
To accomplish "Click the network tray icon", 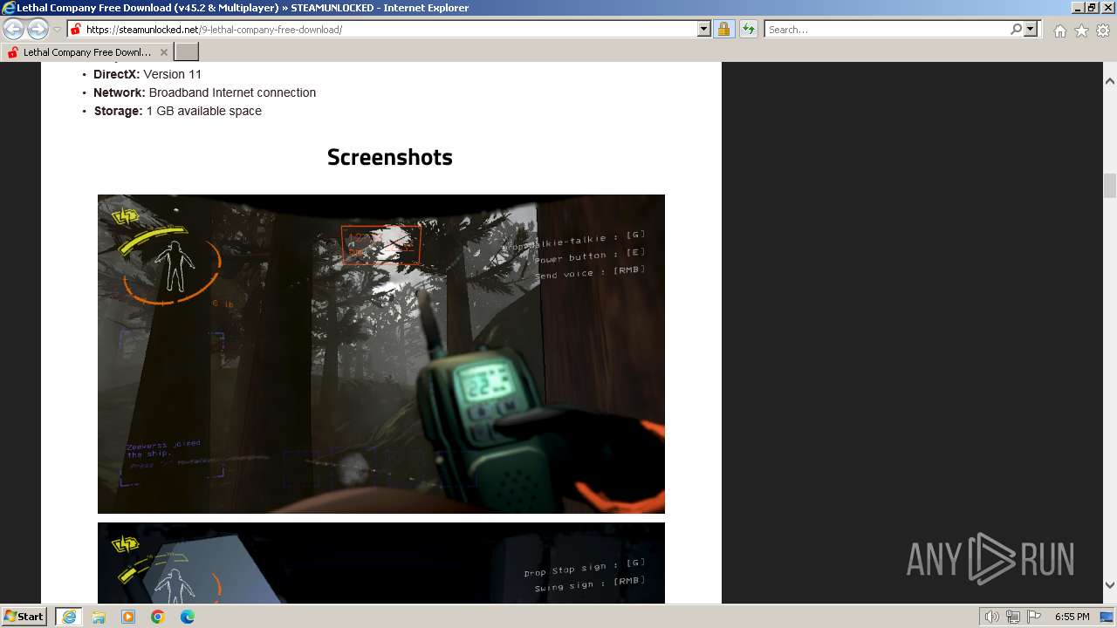I will point(1013,617).
